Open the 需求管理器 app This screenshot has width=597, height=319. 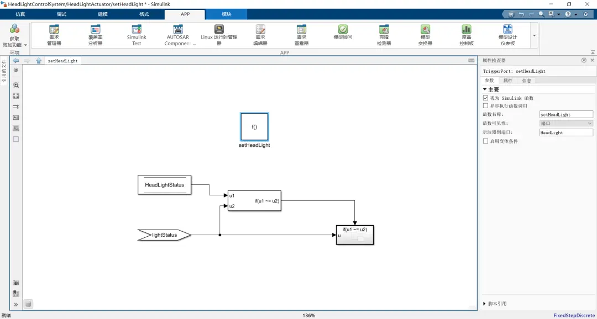point(54,35)
